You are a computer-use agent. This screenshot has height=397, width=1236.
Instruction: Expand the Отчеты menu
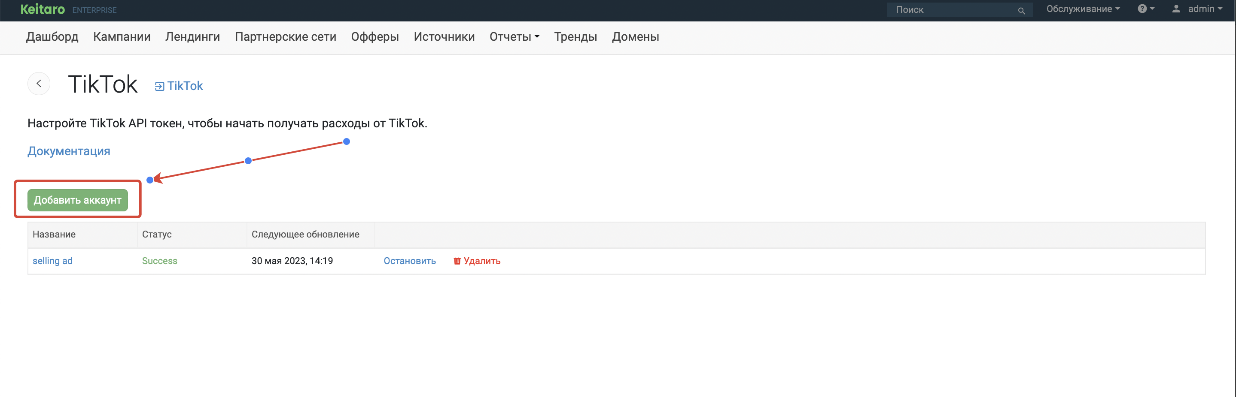(x=514, y=37)
